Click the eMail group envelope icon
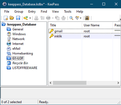Viewport: 121px width, 105px height. [9, 49]
